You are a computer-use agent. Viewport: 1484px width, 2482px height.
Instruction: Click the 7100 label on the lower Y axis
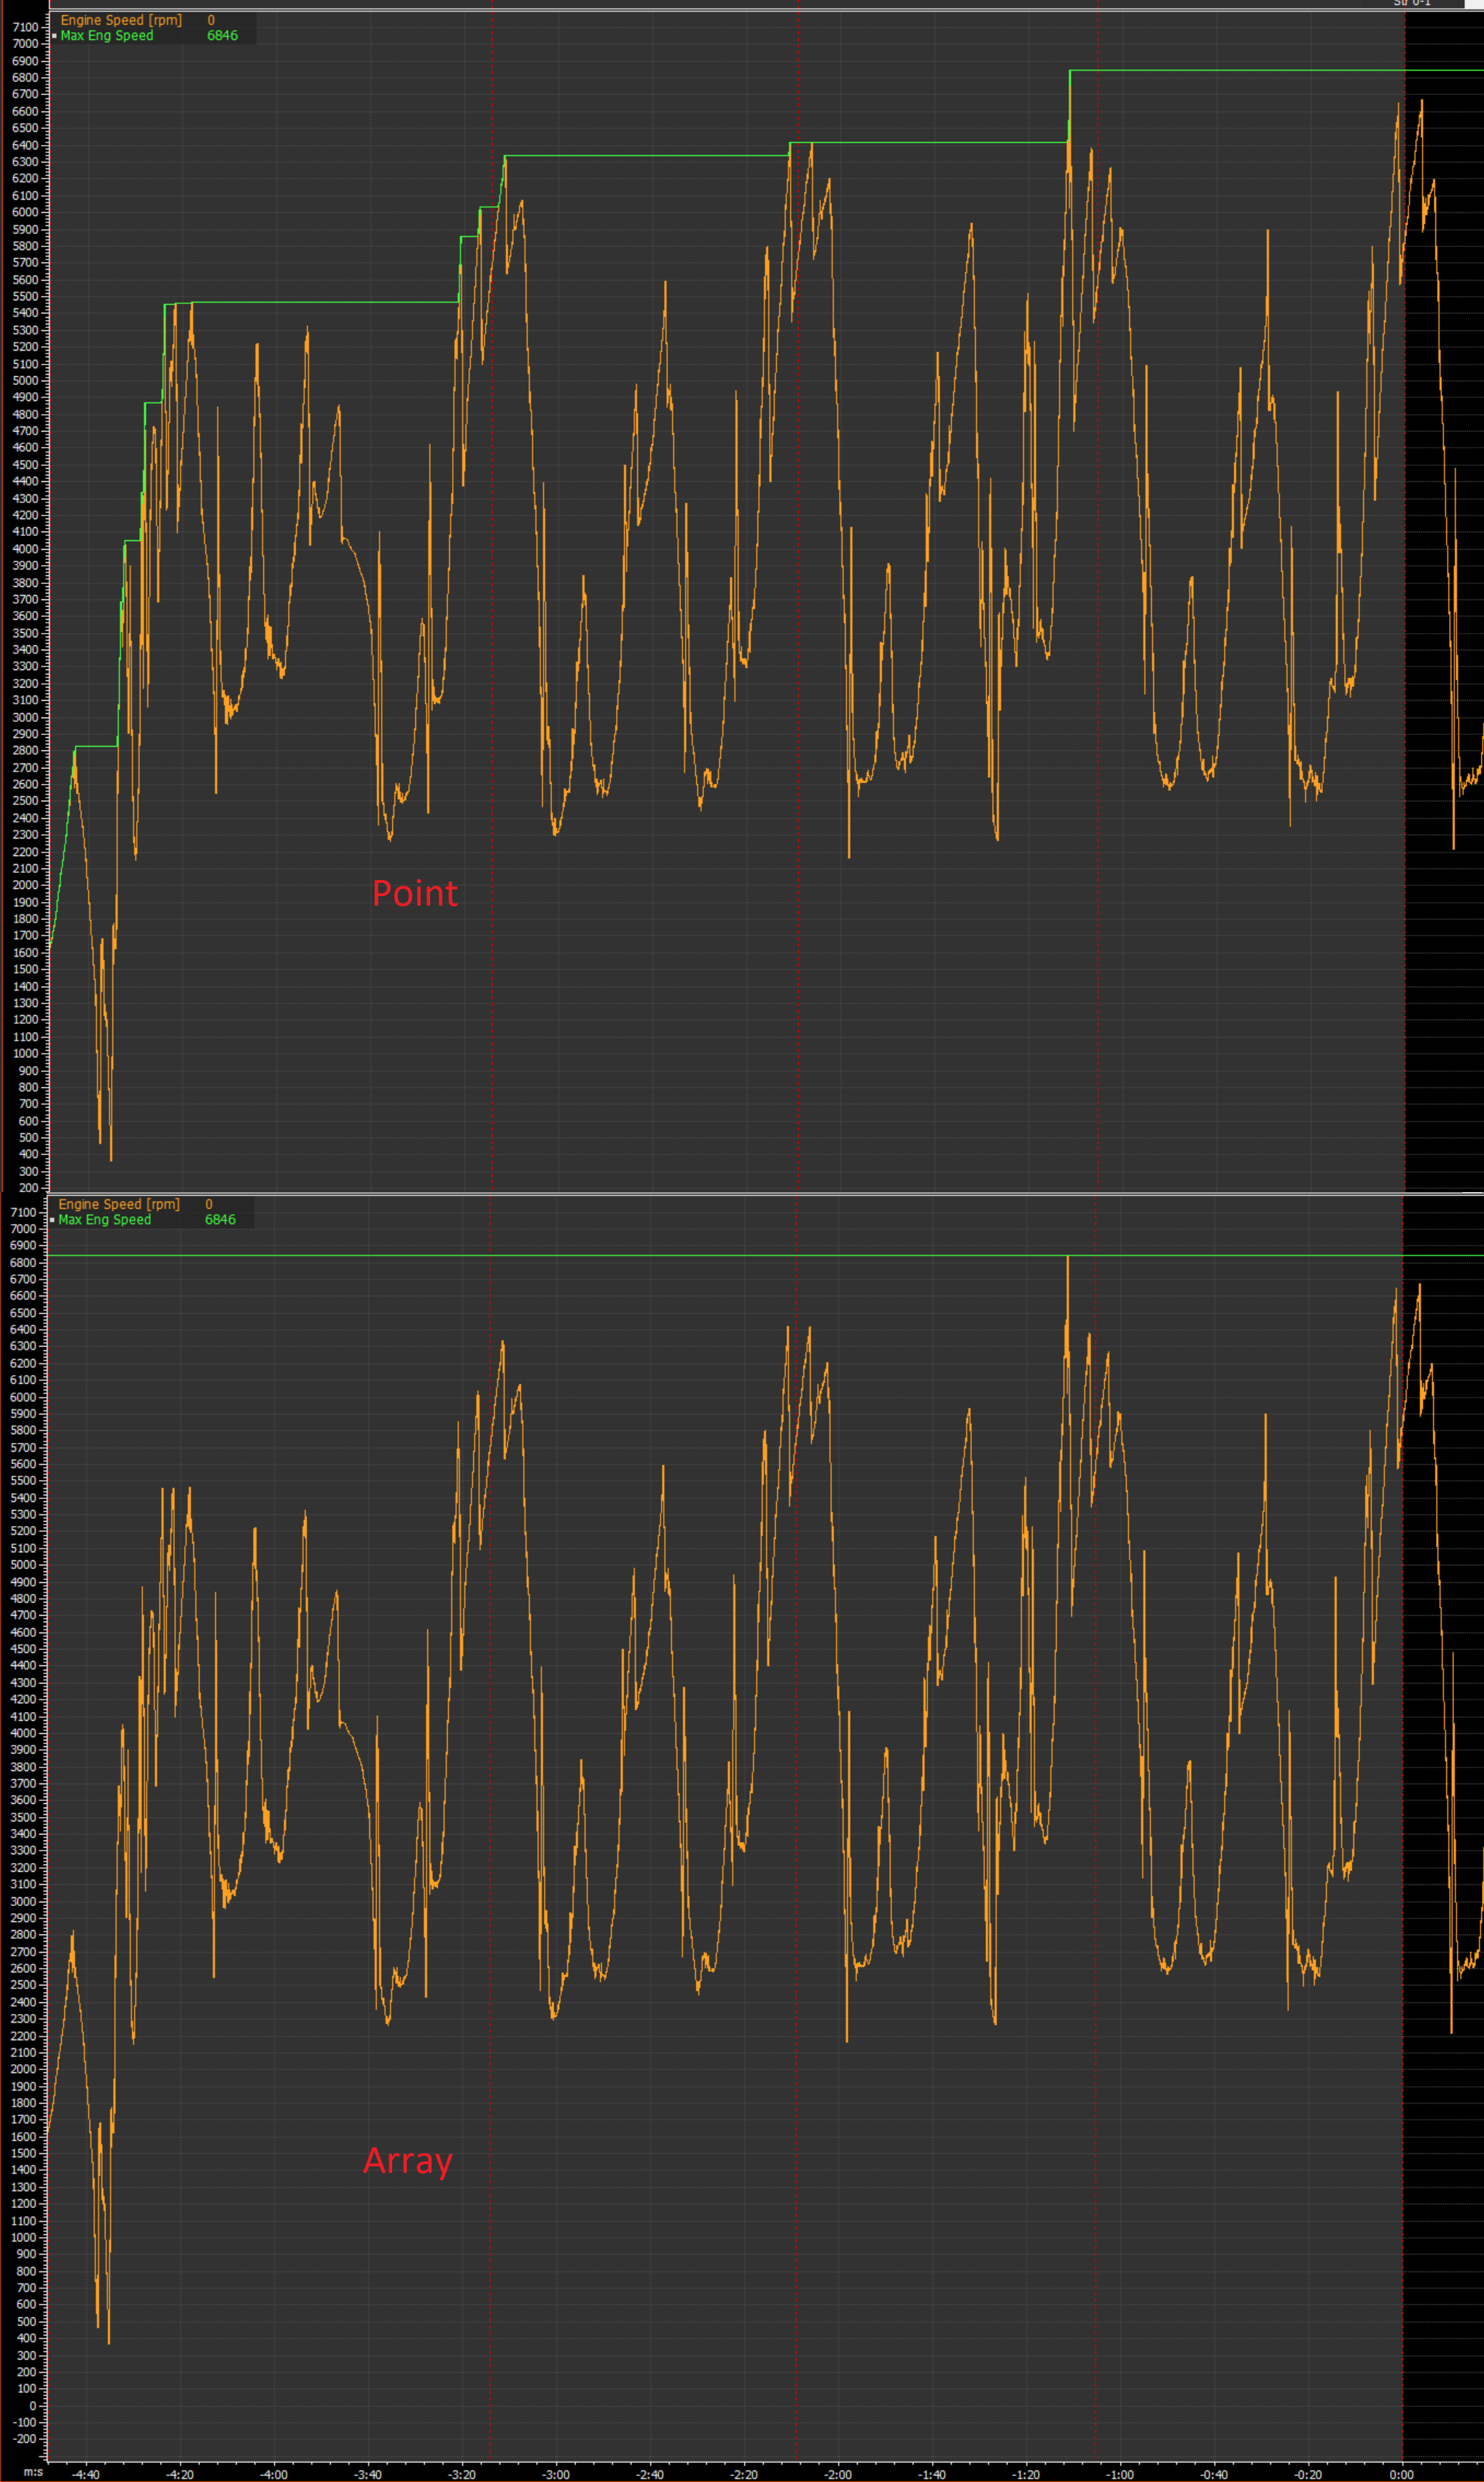click(23, 1212)
